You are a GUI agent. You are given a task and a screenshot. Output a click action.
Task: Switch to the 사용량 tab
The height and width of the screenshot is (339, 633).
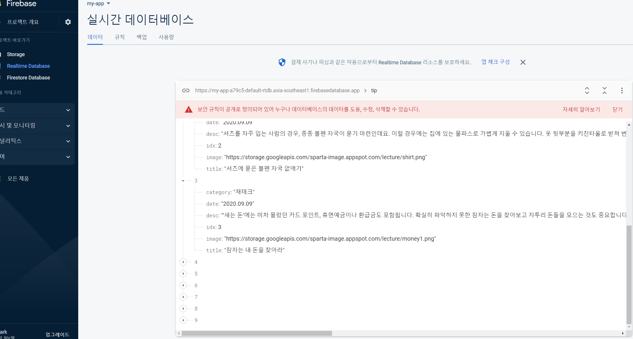(x=166, y=37)
